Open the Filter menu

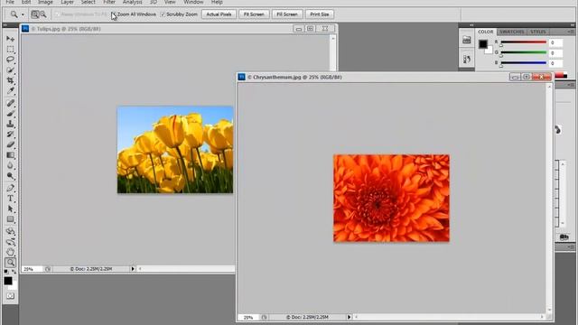point(109,2)
